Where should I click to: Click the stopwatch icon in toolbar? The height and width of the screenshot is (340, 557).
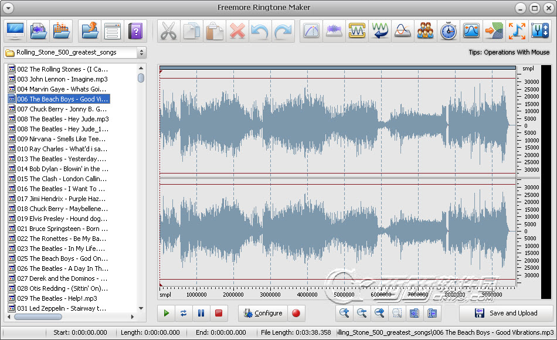pos(449,30)
